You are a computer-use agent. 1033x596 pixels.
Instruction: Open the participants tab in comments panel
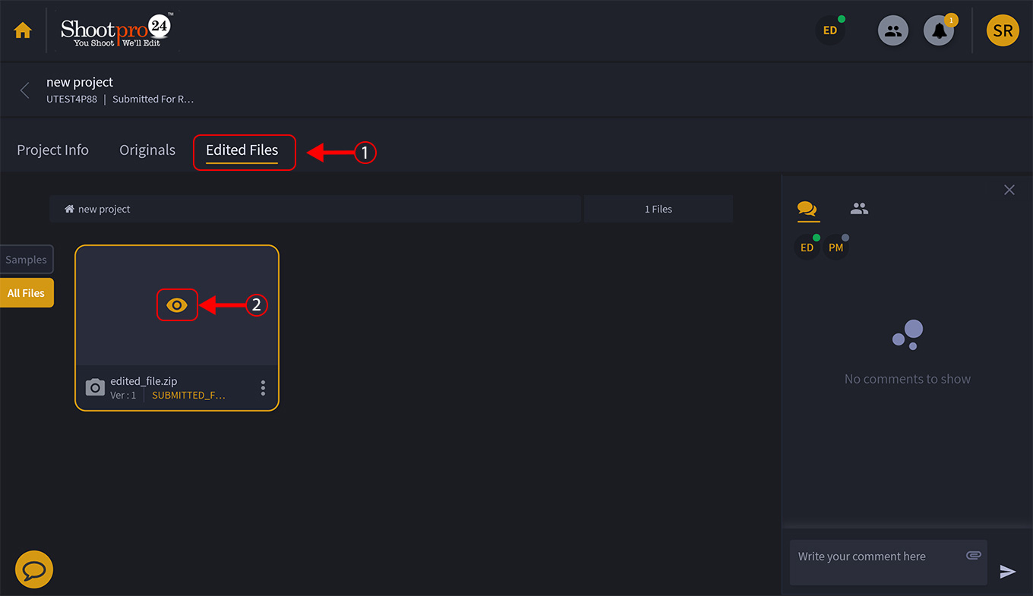point(859,208)
